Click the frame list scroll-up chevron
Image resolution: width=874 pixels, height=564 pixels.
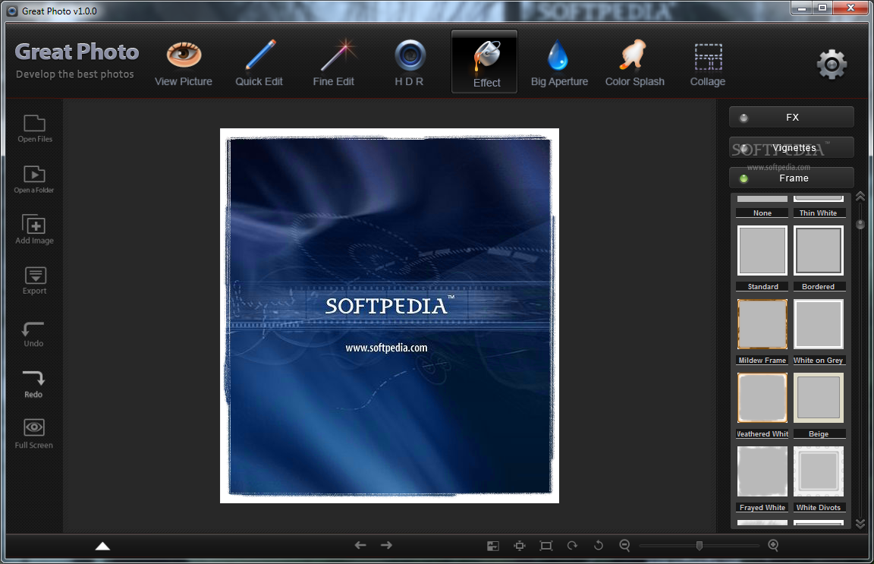860,197
